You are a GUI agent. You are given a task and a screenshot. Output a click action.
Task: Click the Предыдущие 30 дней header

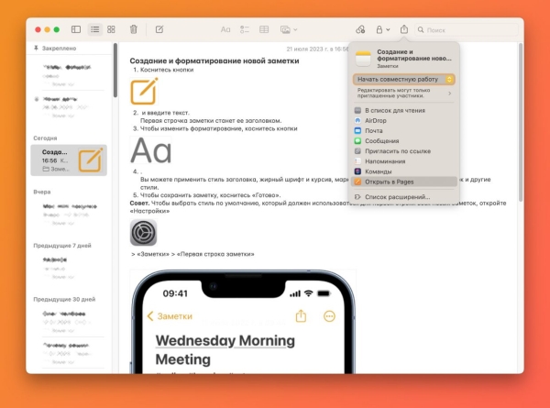click(64, 299)
